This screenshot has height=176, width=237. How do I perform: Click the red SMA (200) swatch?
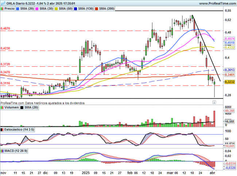96,9
